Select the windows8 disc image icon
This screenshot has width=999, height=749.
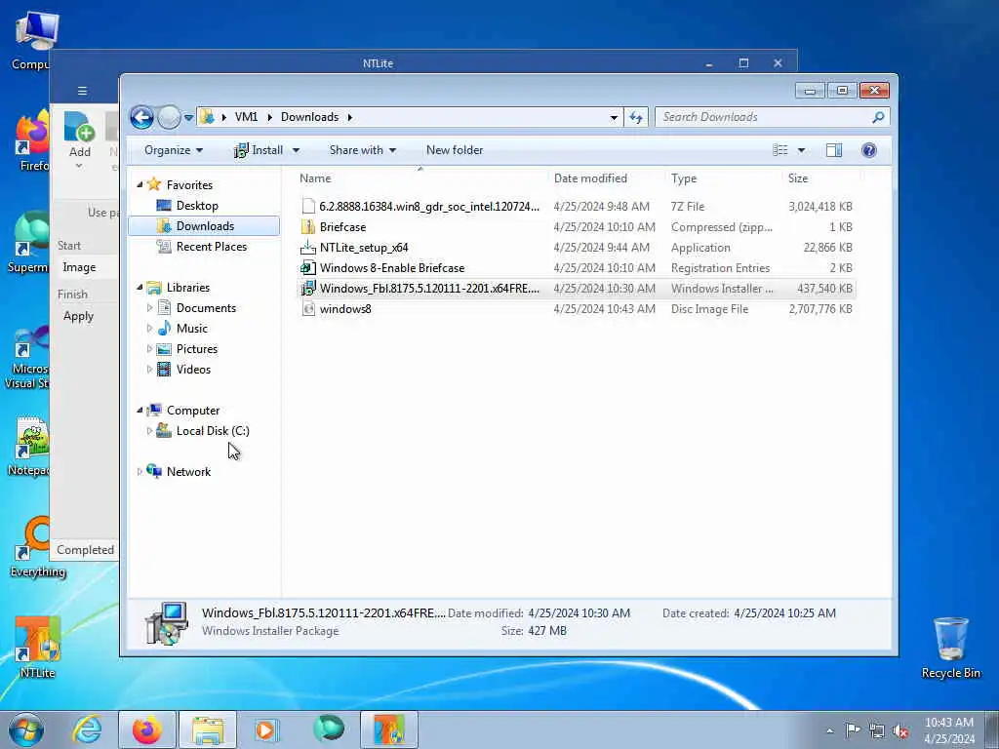308,309
